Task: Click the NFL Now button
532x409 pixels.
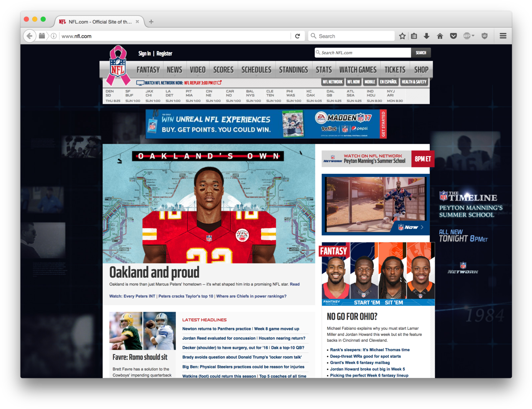Action: coord(354,82)
